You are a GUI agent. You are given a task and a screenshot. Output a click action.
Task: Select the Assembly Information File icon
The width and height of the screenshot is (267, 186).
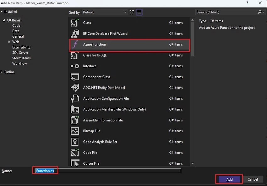click(x=75, y=120)
